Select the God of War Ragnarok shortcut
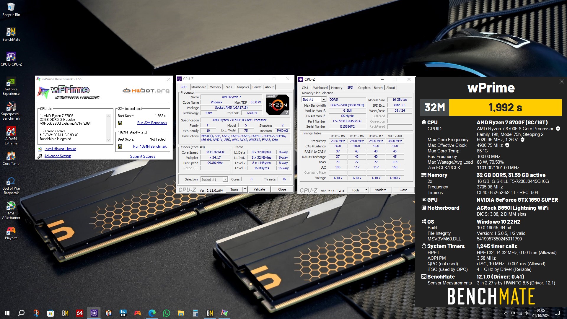Screen dimensions: 567x319 (11, 185)
